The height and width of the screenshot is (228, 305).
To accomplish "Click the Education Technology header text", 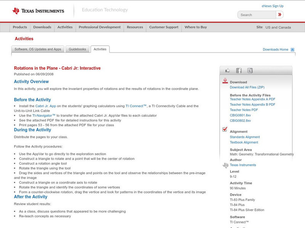I will click(105, 10).
